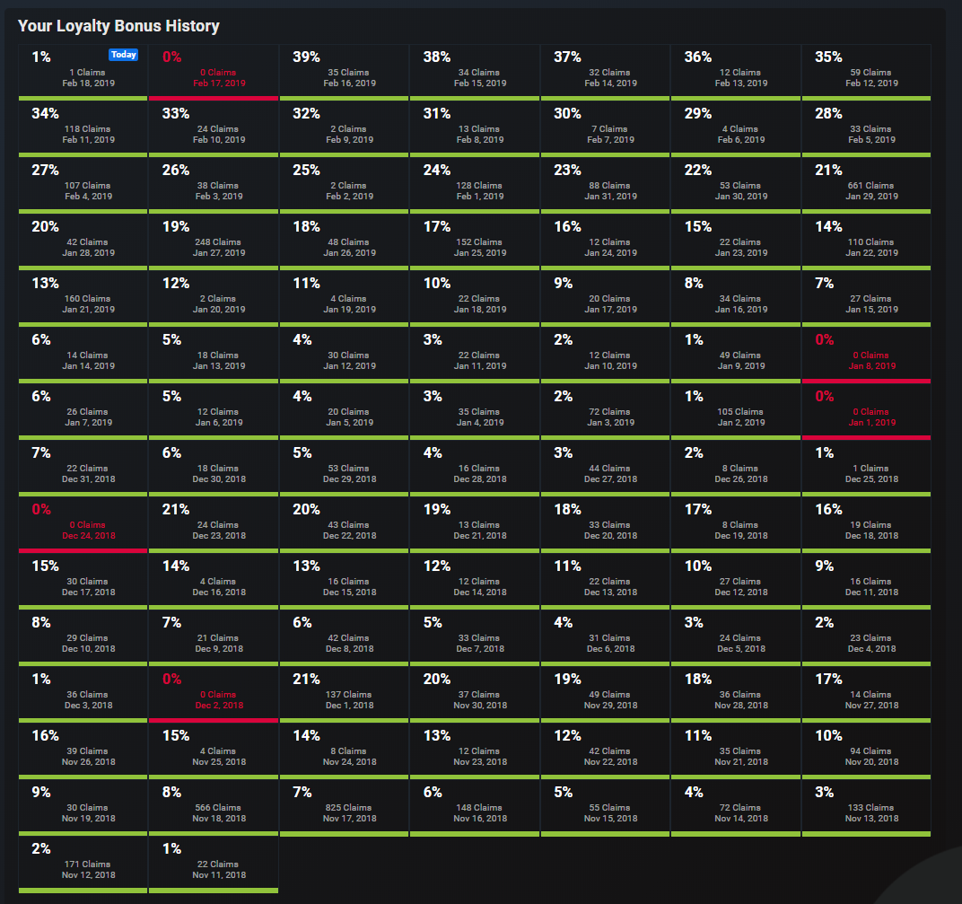
Task: Select the Dec 31, 2018 date
Action: click(x=88, y=478)
